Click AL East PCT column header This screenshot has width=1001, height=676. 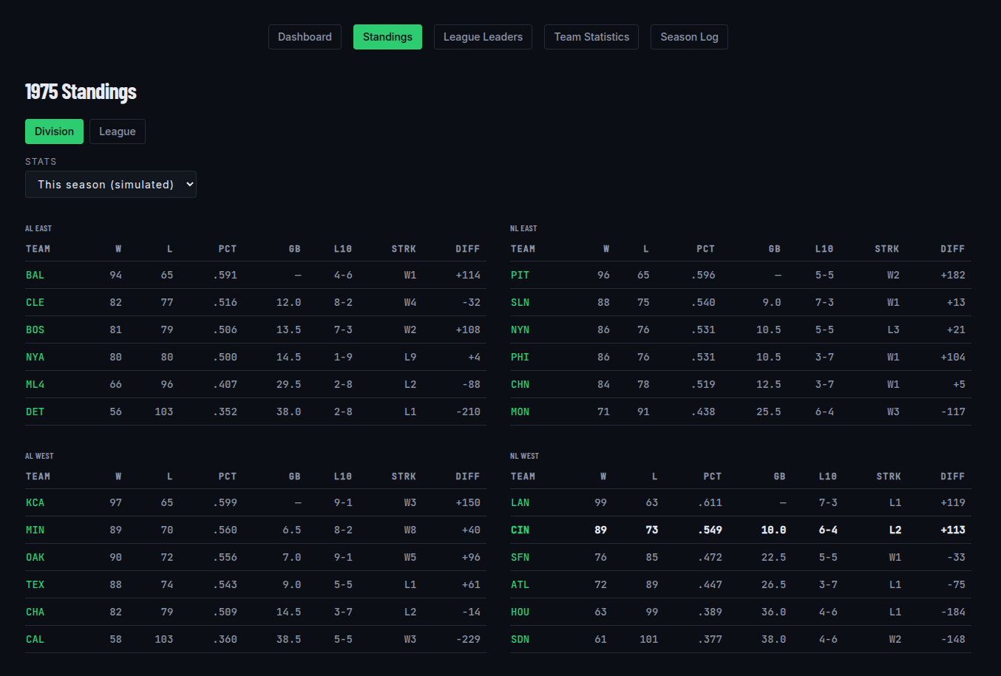(x=228, y=249)
